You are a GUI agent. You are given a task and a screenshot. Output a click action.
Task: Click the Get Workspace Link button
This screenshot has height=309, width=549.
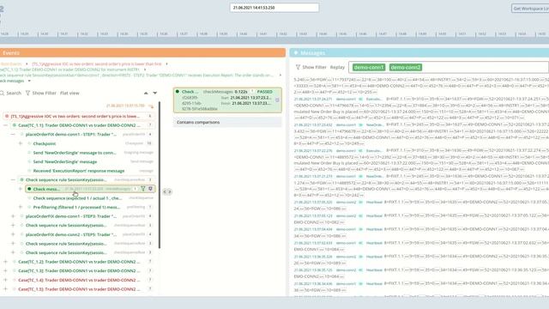point(530,8)
